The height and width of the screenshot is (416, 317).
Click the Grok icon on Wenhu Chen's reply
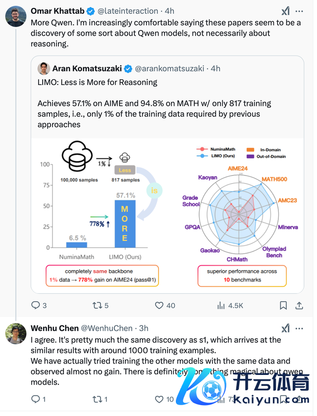coord(286,328)
